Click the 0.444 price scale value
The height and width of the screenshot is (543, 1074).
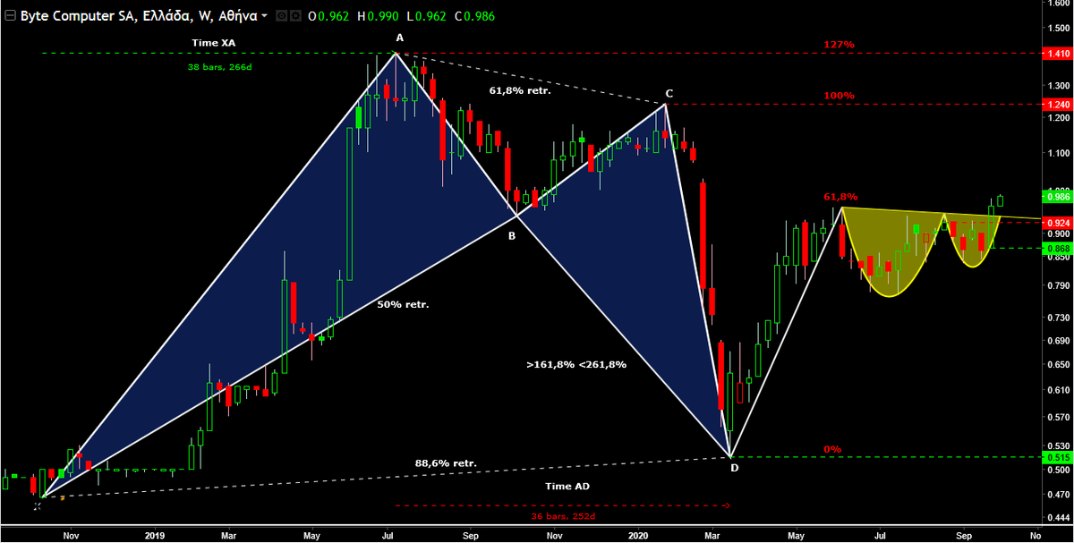pyautogui.click(x=1060, y=518)
